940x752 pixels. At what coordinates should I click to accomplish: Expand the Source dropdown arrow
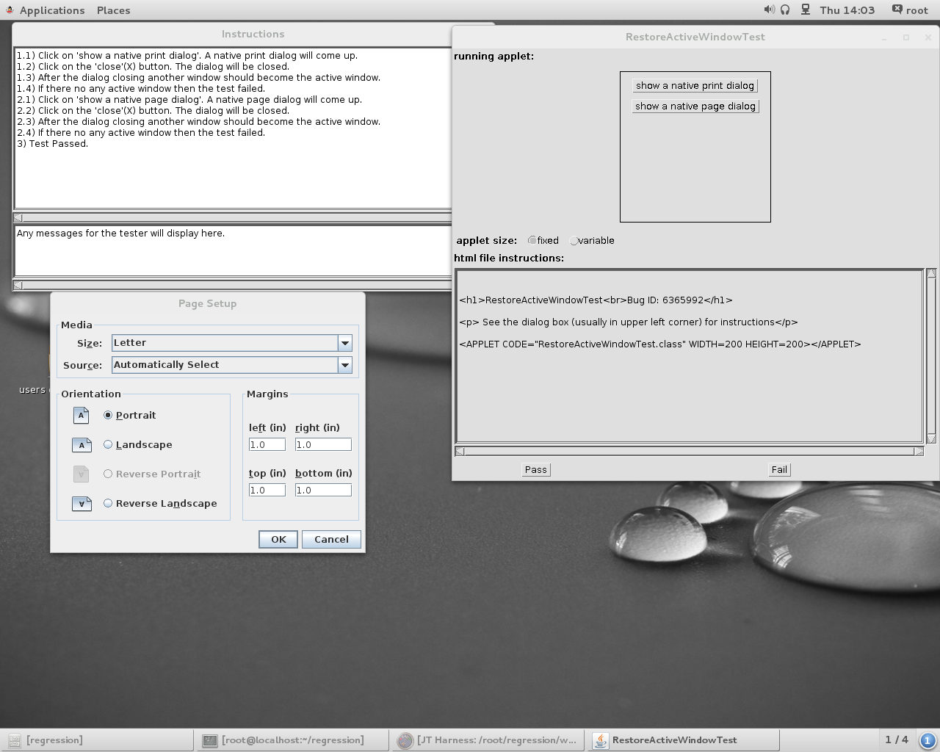pos(344,365)
